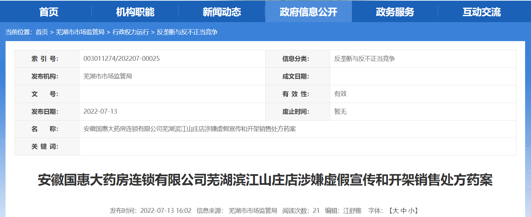531x217 pixels.
Task: Click the 文号 label cell
Action: (x=47, y=94)
